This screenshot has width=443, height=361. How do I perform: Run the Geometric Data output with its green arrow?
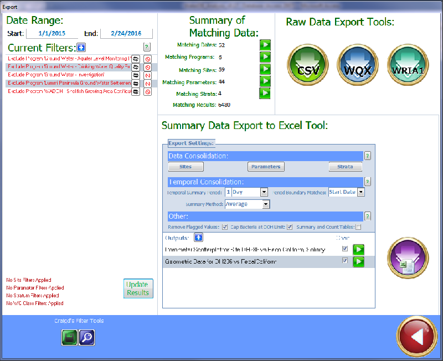[x=358, y=262]
